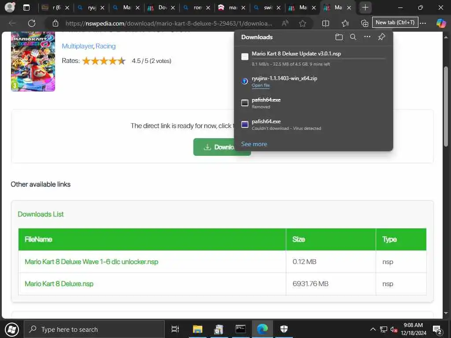This screenshot has height=338, width=451.
Task: Click the clock showing 9:08 AM
Action: click(413, 325)
